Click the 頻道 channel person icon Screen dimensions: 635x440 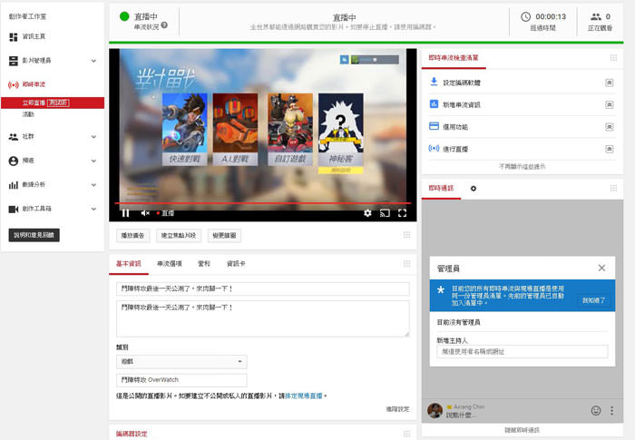(x=14, y=161)
